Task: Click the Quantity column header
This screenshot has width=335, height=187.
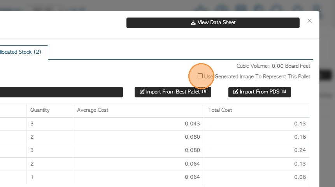Action: coord(40,110)
